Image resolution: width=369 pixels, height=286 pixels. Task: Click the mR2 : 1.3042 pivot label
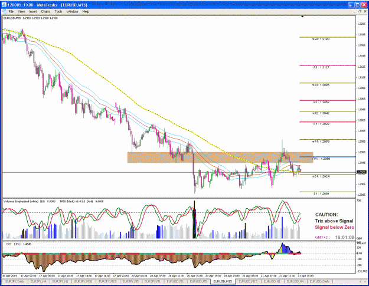(320, 113)
